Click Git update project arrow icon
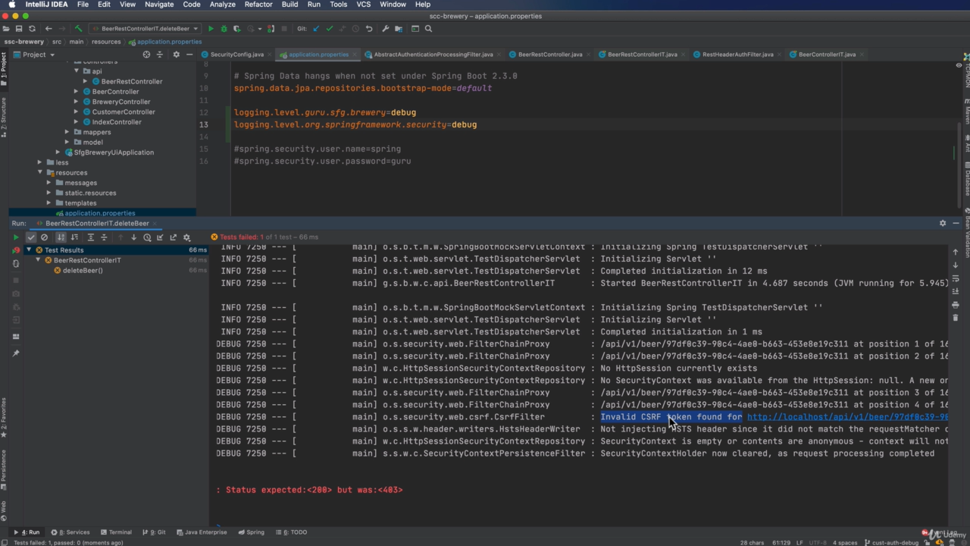The image size is (970, 546). point(316,29)
